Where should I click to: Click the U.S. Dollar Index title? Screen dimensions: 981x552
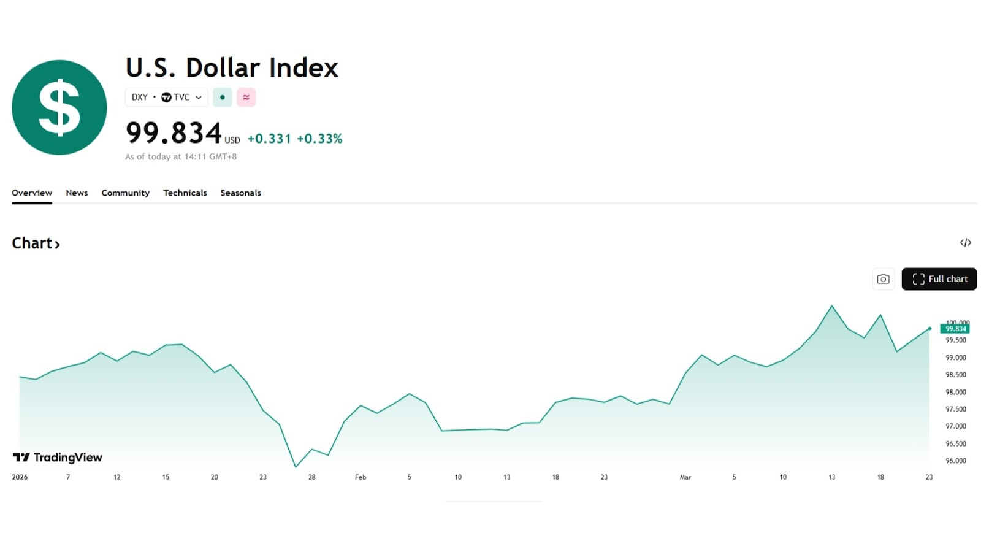232,68
